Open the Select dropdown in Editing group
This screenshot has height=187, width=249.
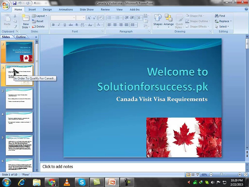tap(222, 26)
